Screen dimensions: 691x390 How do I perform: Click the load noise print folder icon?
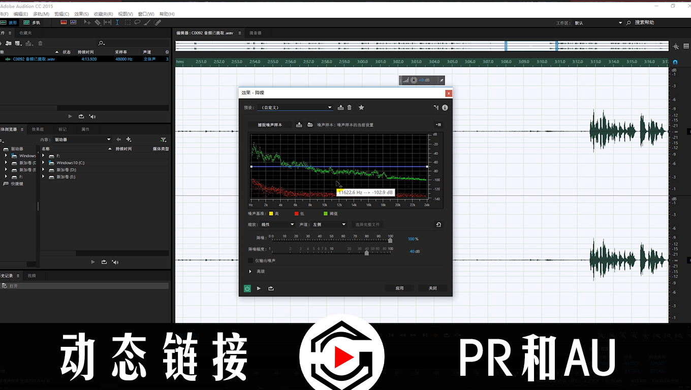(x=310, y=125)
